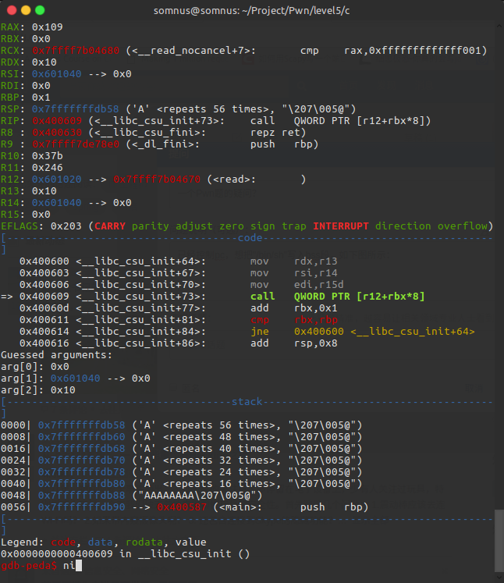Click the 'Guessed arguments:' label
The image size is (504, 583).
pyautogui.click(x=56, y=355)
